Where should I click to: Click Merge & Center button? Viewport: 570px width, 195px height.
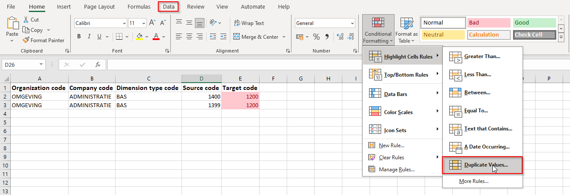[255, 37]
